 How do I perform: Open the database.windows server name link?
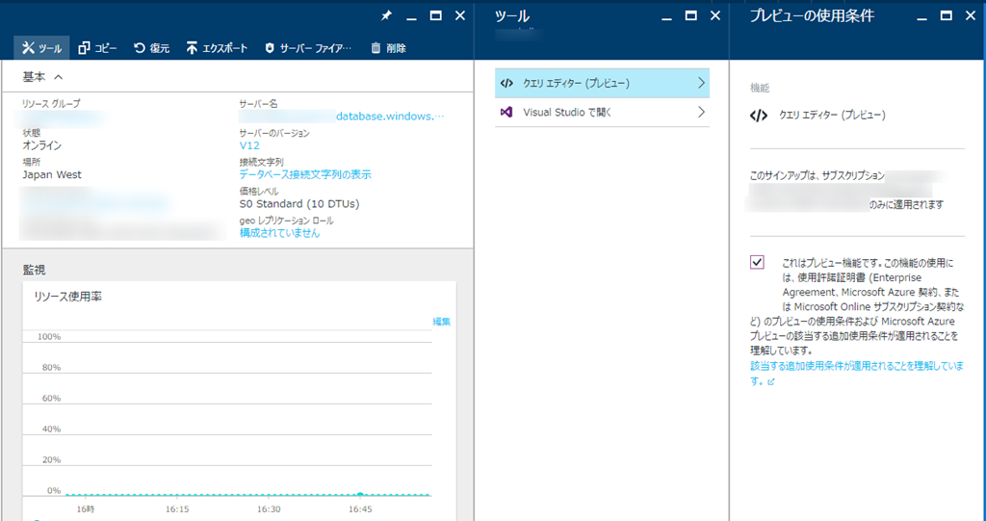(389, 117)
